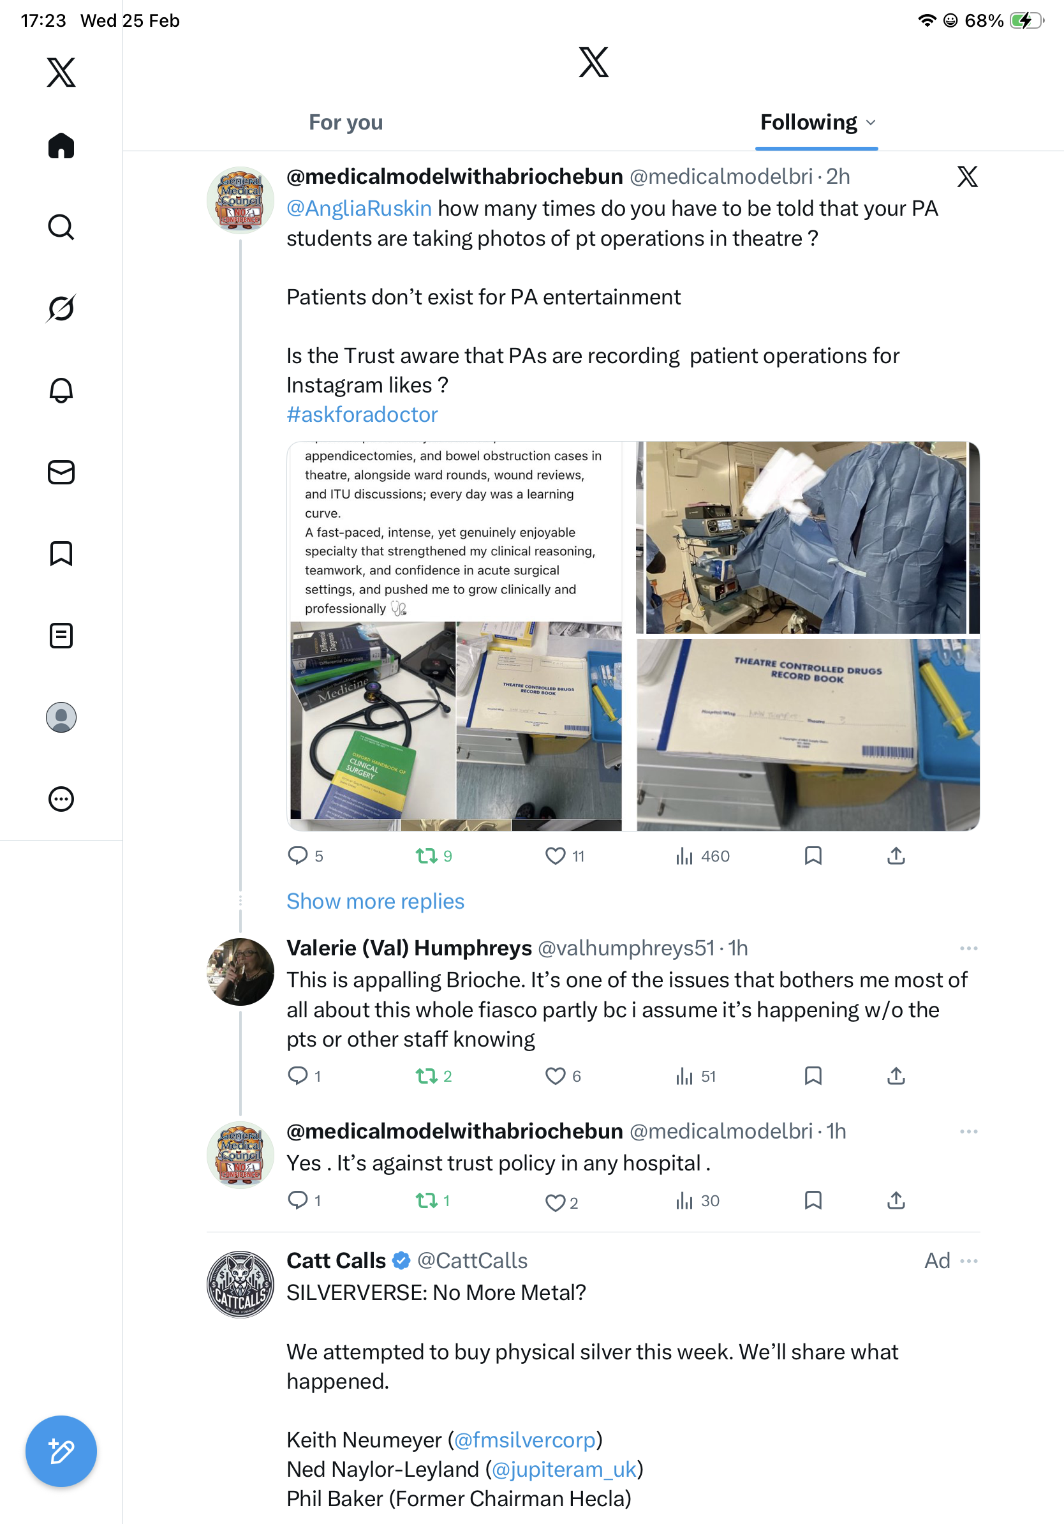Repost the 'against trust policy' reply
1064x1524 pixels.
click(x=426, y=1200)
